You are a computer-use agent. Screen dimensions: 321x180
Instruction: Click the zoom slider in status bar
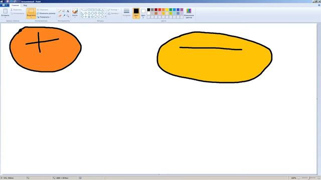tap(308, 178)
